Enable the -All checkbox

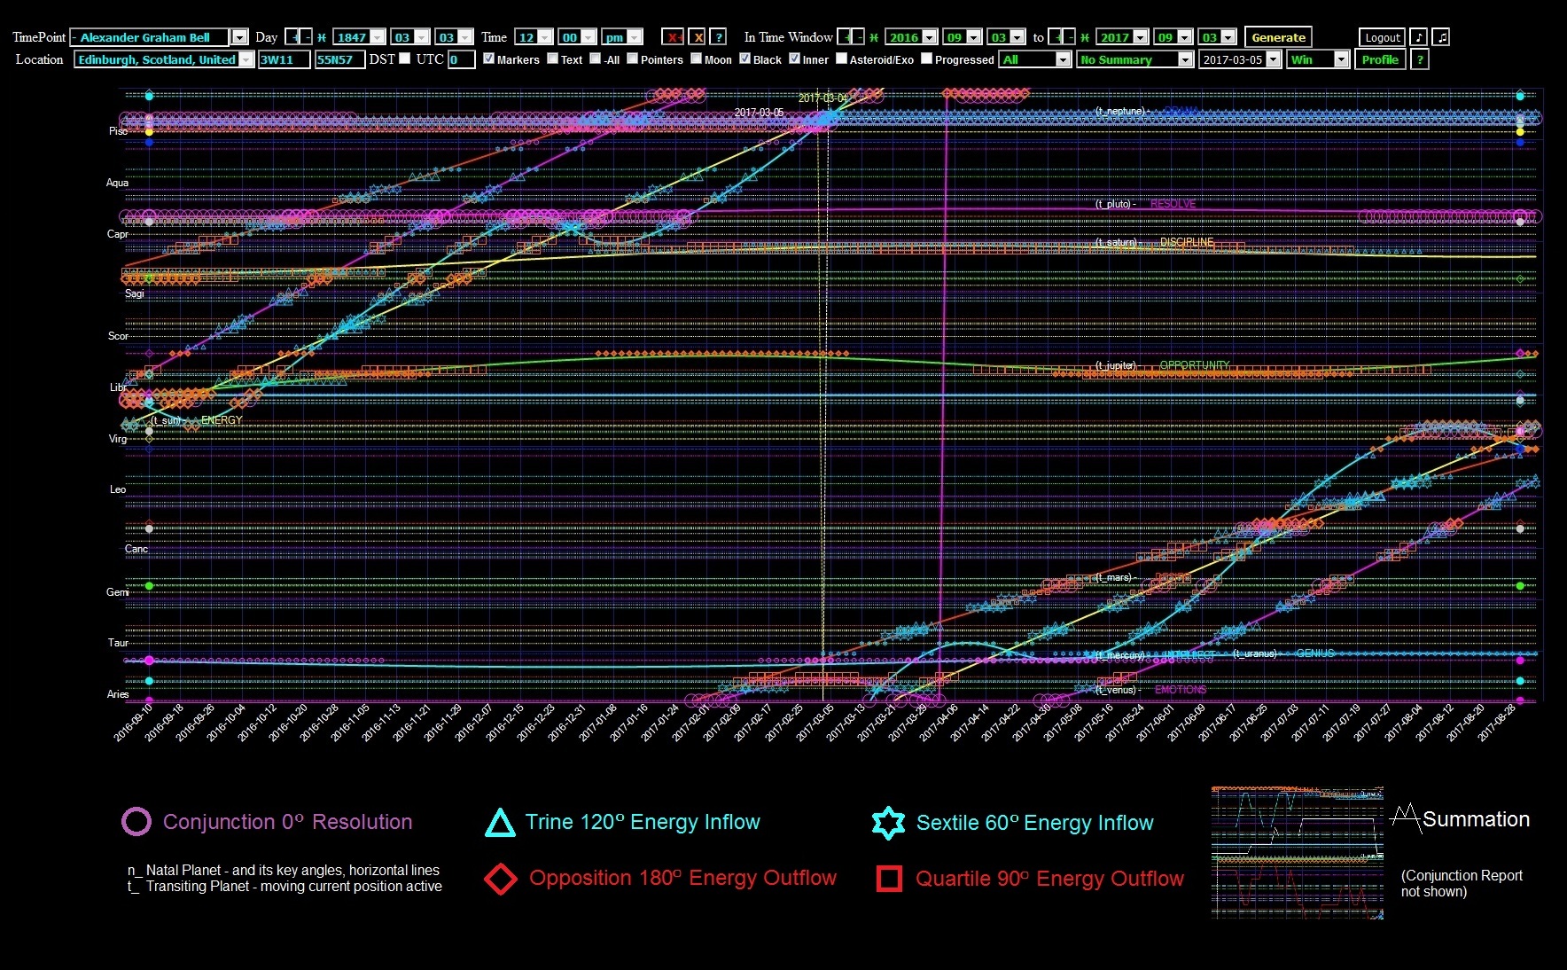596,59
